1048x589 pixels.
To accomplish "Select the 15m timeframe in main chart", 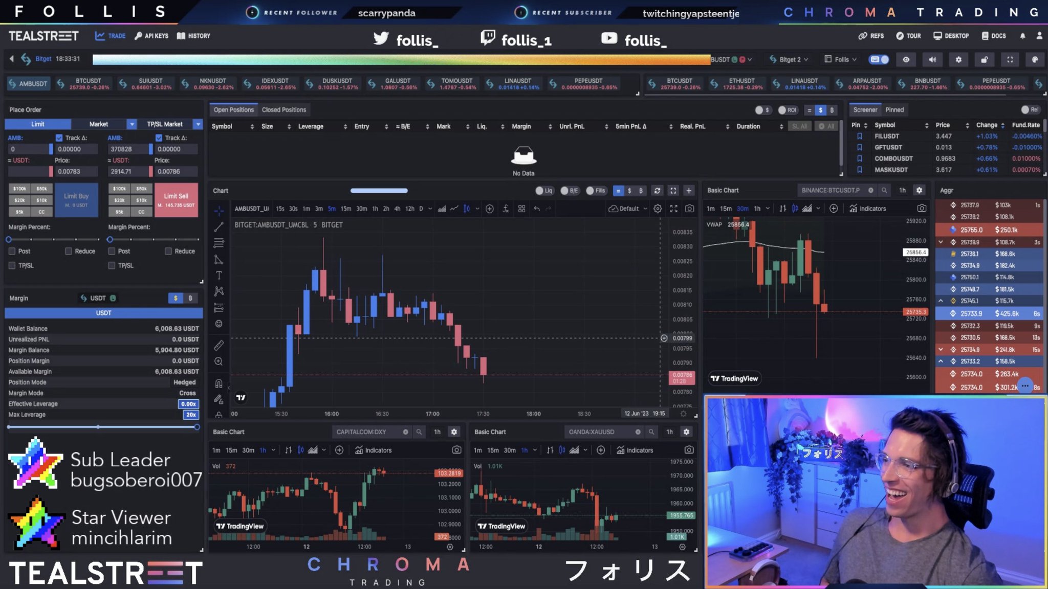I will pos(346,209).
